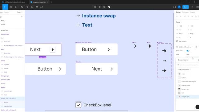Select the Rectangle shape tool
This screenshot has height=112, width=199.
[16, 7]
